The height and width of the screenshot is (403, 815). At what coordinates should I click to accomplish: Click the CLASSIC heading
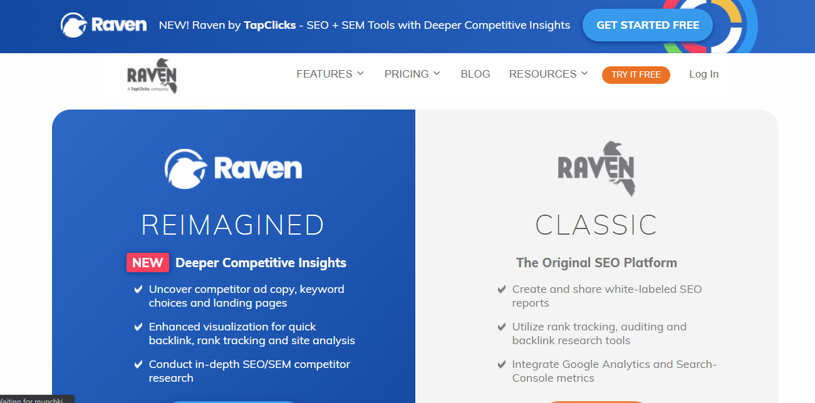pos(596,225)
